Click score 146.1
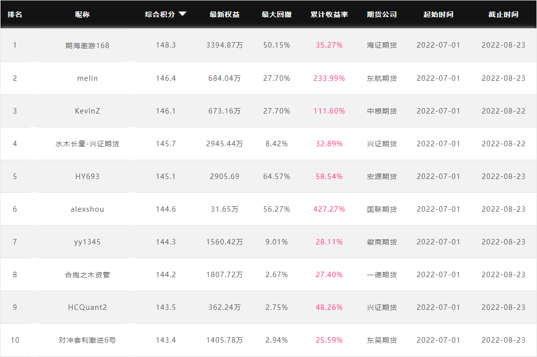The image size is (537, 357). tap(166, 111)
